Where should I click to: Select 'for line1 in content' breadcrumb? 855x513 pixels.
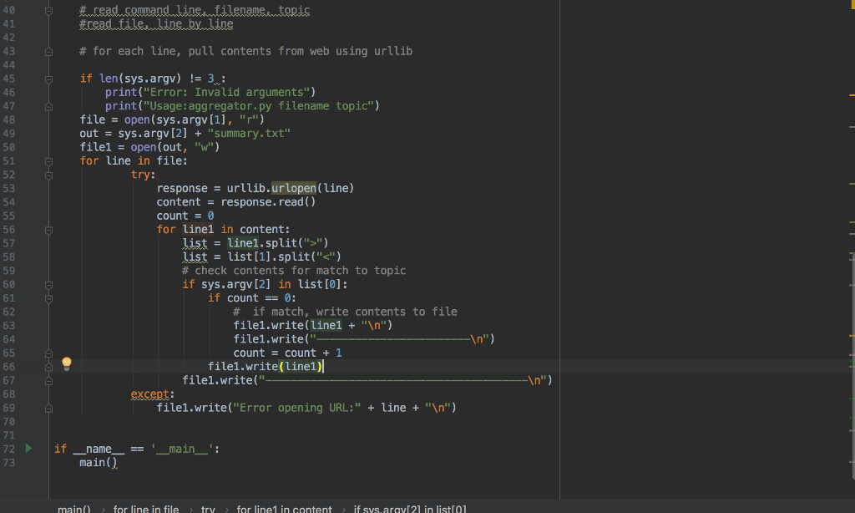pyautogui.click(x=284, y=509)
